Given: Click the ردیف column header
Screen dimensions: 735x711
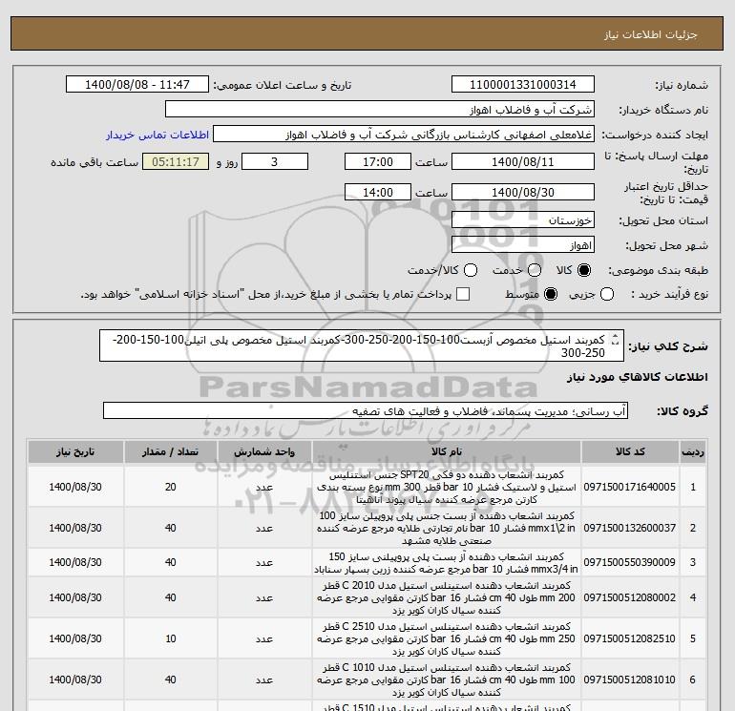Looking at the screenshot, I should point(693,451).
